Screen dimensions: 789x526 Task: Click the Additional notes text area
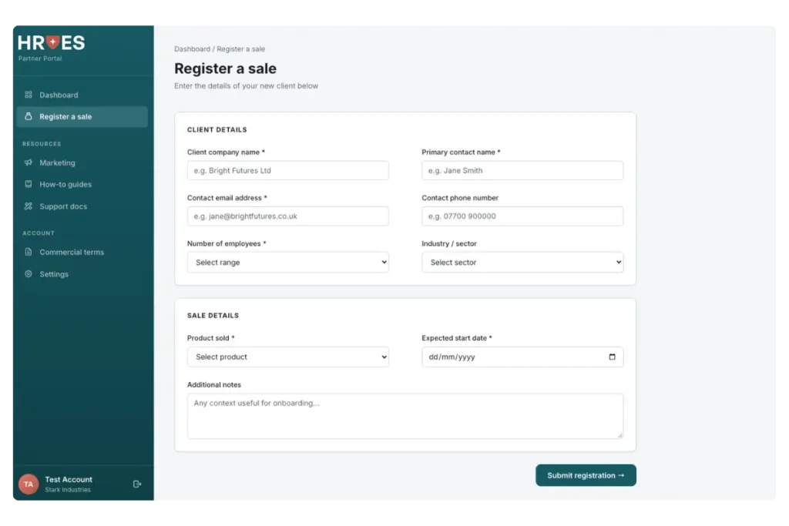click(405, 416)
